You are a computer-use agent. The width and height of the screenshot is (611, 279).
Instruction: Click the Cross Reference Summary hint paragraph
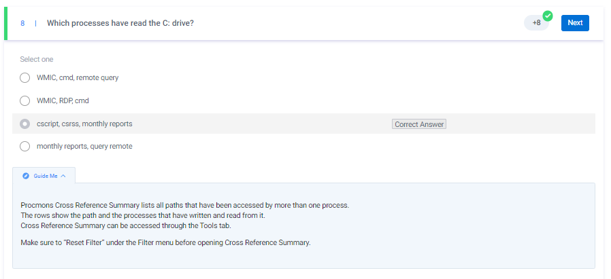click(x=184, y=215)
